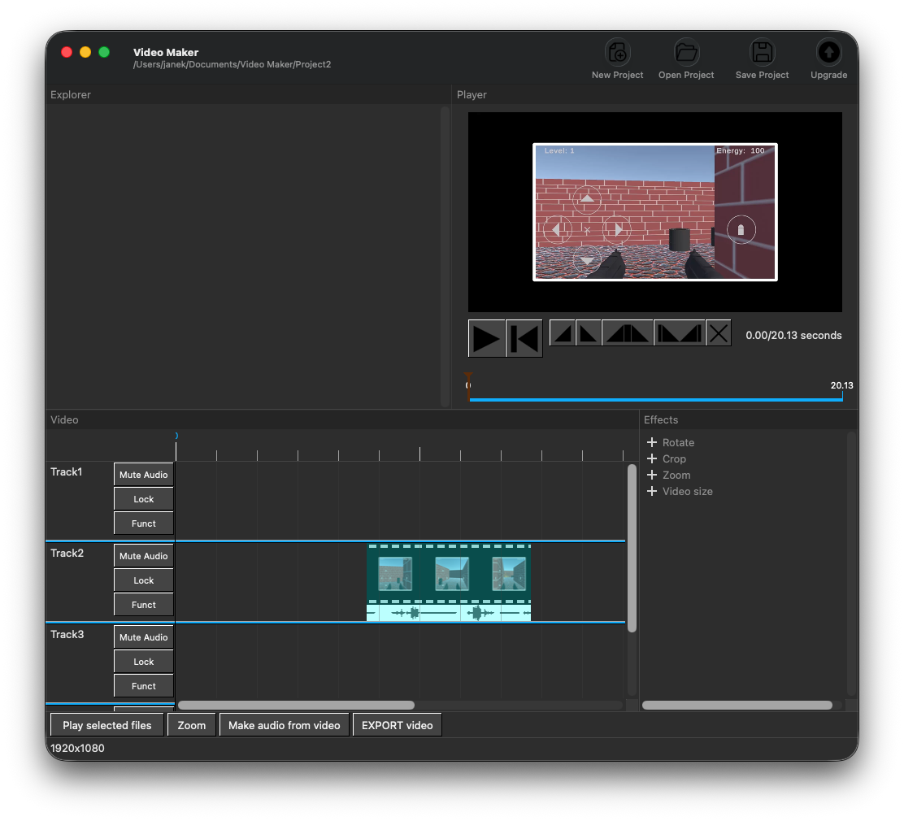Expand the Crop effect

[x=652, y=459]
